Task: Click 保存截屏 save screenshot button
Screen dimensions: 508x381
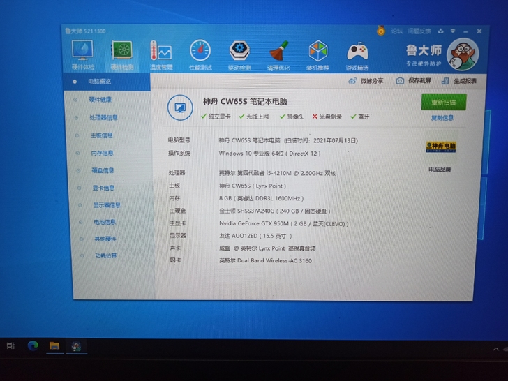Action: (414, 81)
